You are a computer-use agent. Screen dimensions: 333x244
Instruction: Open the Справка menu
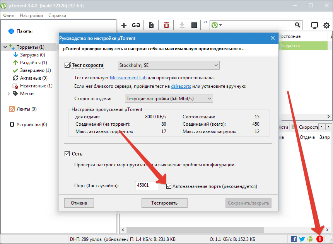tap(57, 15)
